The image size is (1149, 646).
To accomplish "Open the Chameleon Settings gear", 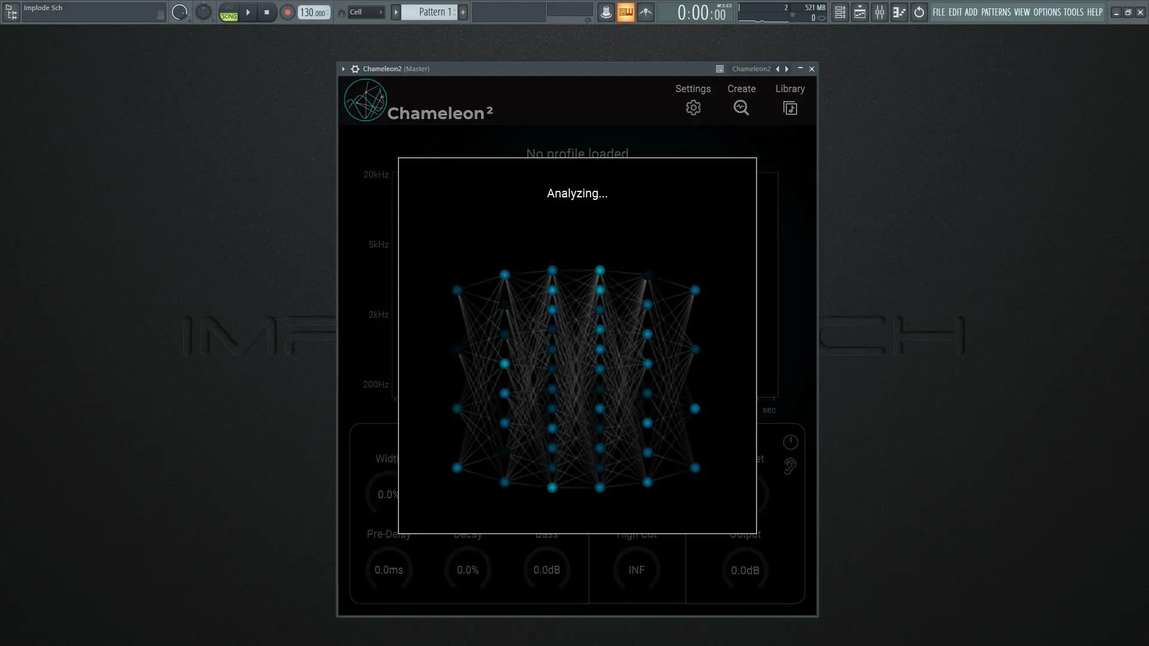I will click(693, 108).
